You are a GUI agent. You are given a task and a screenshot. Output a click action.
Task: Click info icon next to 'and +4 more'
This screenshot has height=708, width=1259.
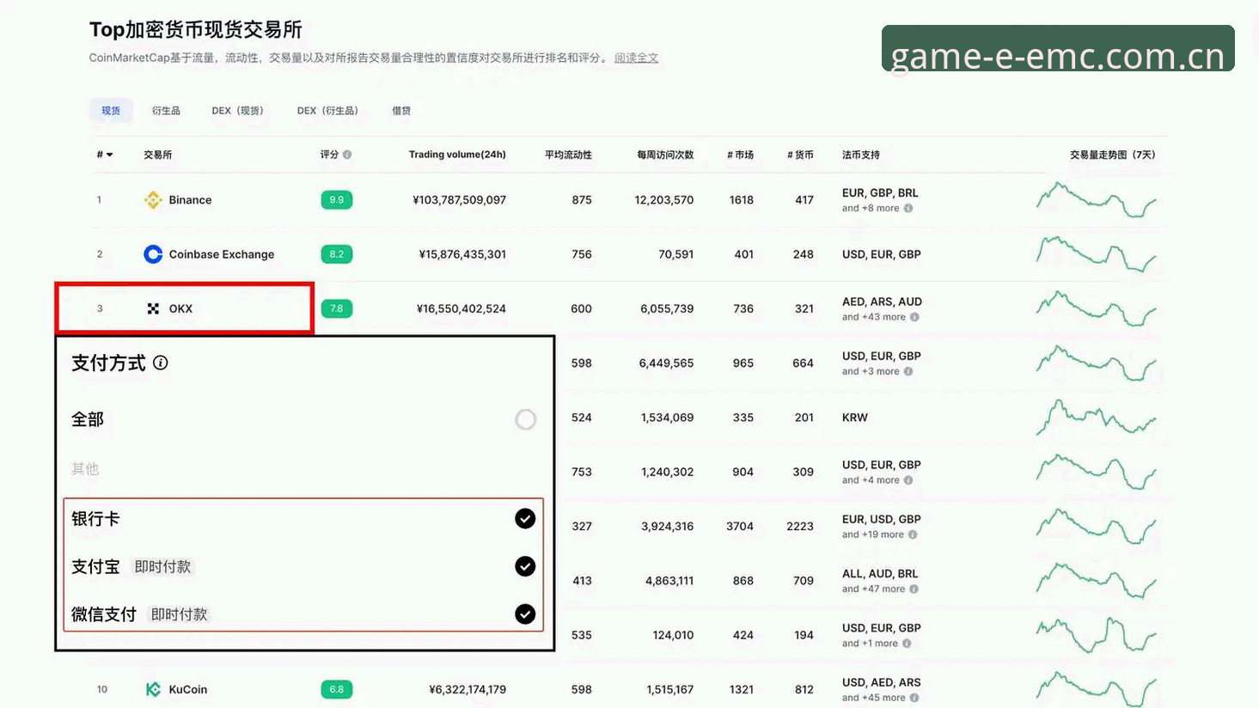click(908, 480)
